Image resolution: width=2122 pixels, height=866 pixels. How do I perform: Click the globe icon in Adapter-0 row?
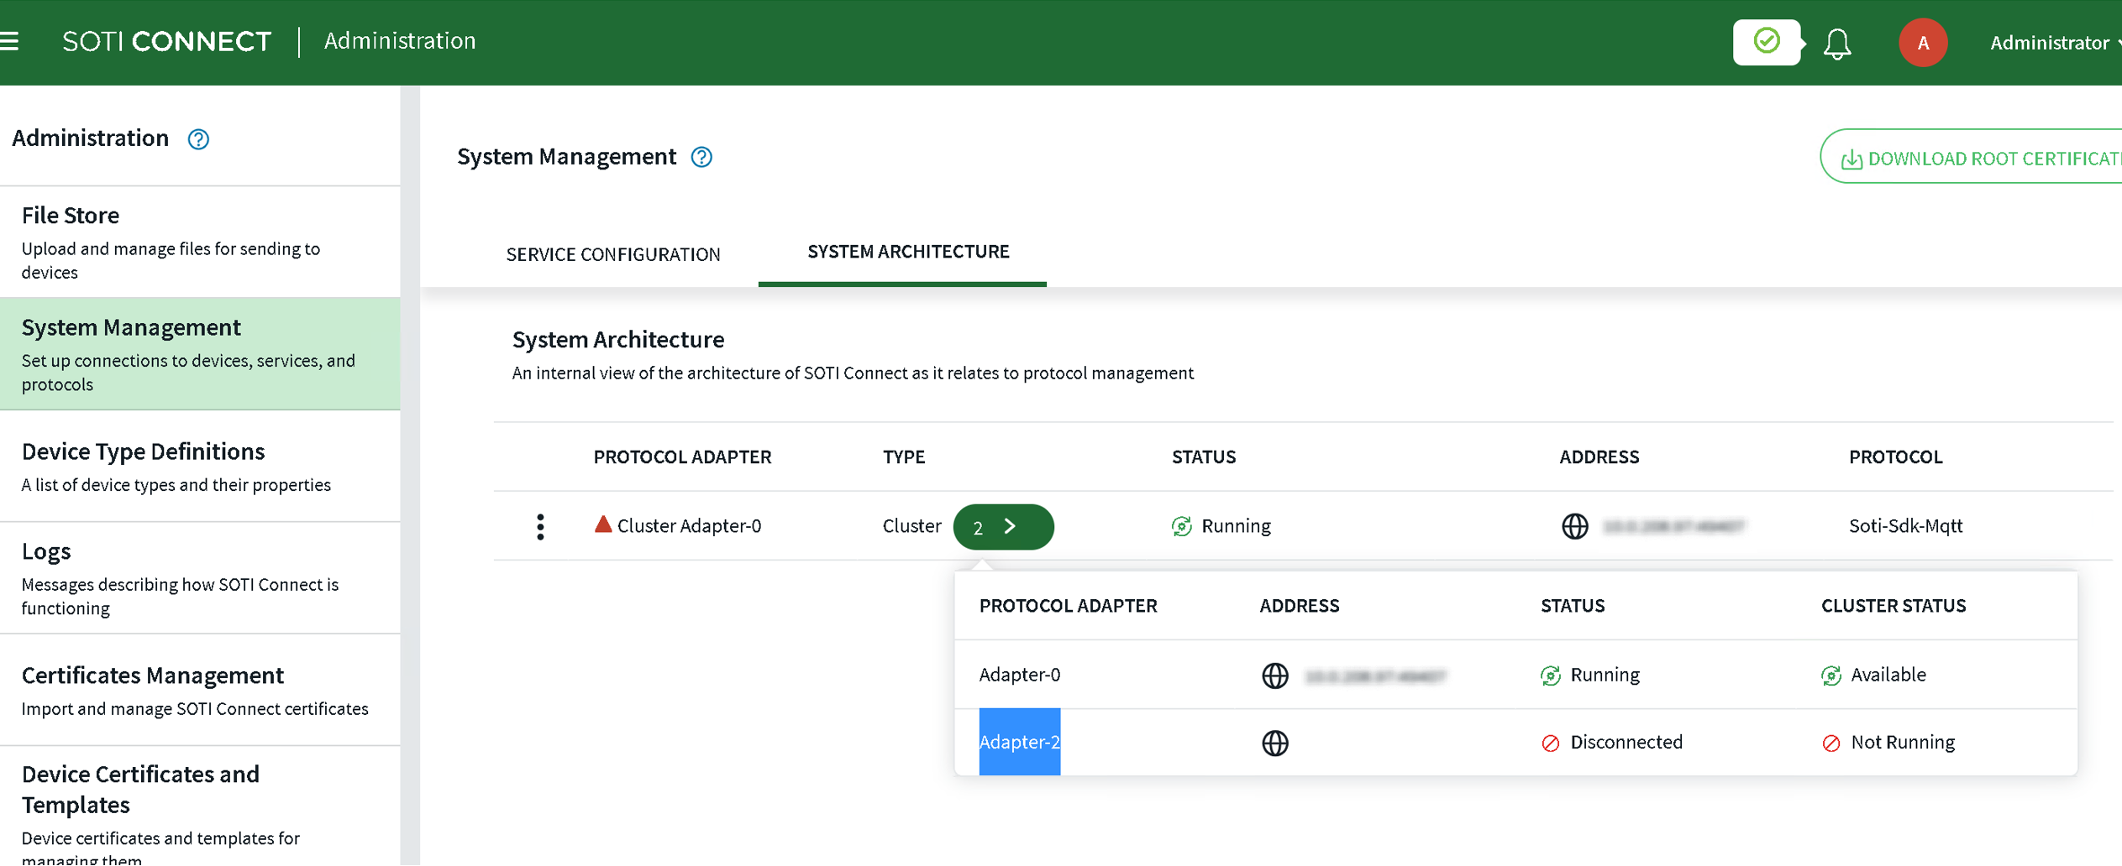[x=1275, y=676]
